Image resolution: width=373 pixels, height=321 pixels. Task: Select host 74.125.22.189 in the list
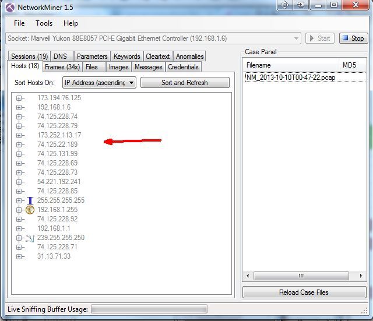click(57, 144)
